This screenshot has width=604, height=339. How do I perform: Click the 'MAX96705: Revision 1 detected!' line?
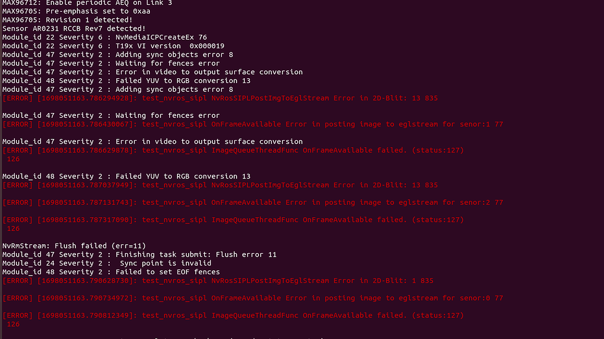pos(67,20)
